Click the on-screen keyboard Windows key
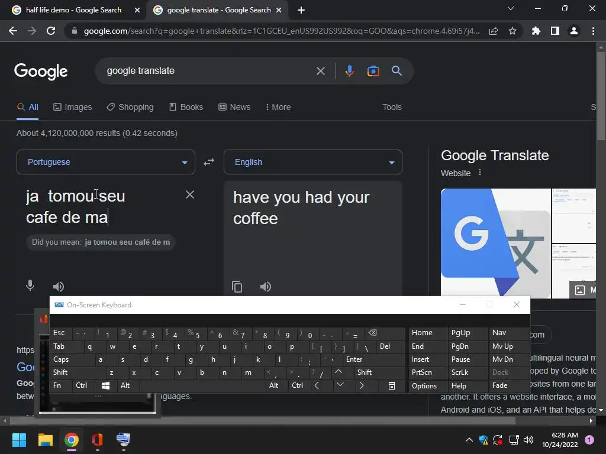This screenshot has height=454, width=606. click(105, 385)
